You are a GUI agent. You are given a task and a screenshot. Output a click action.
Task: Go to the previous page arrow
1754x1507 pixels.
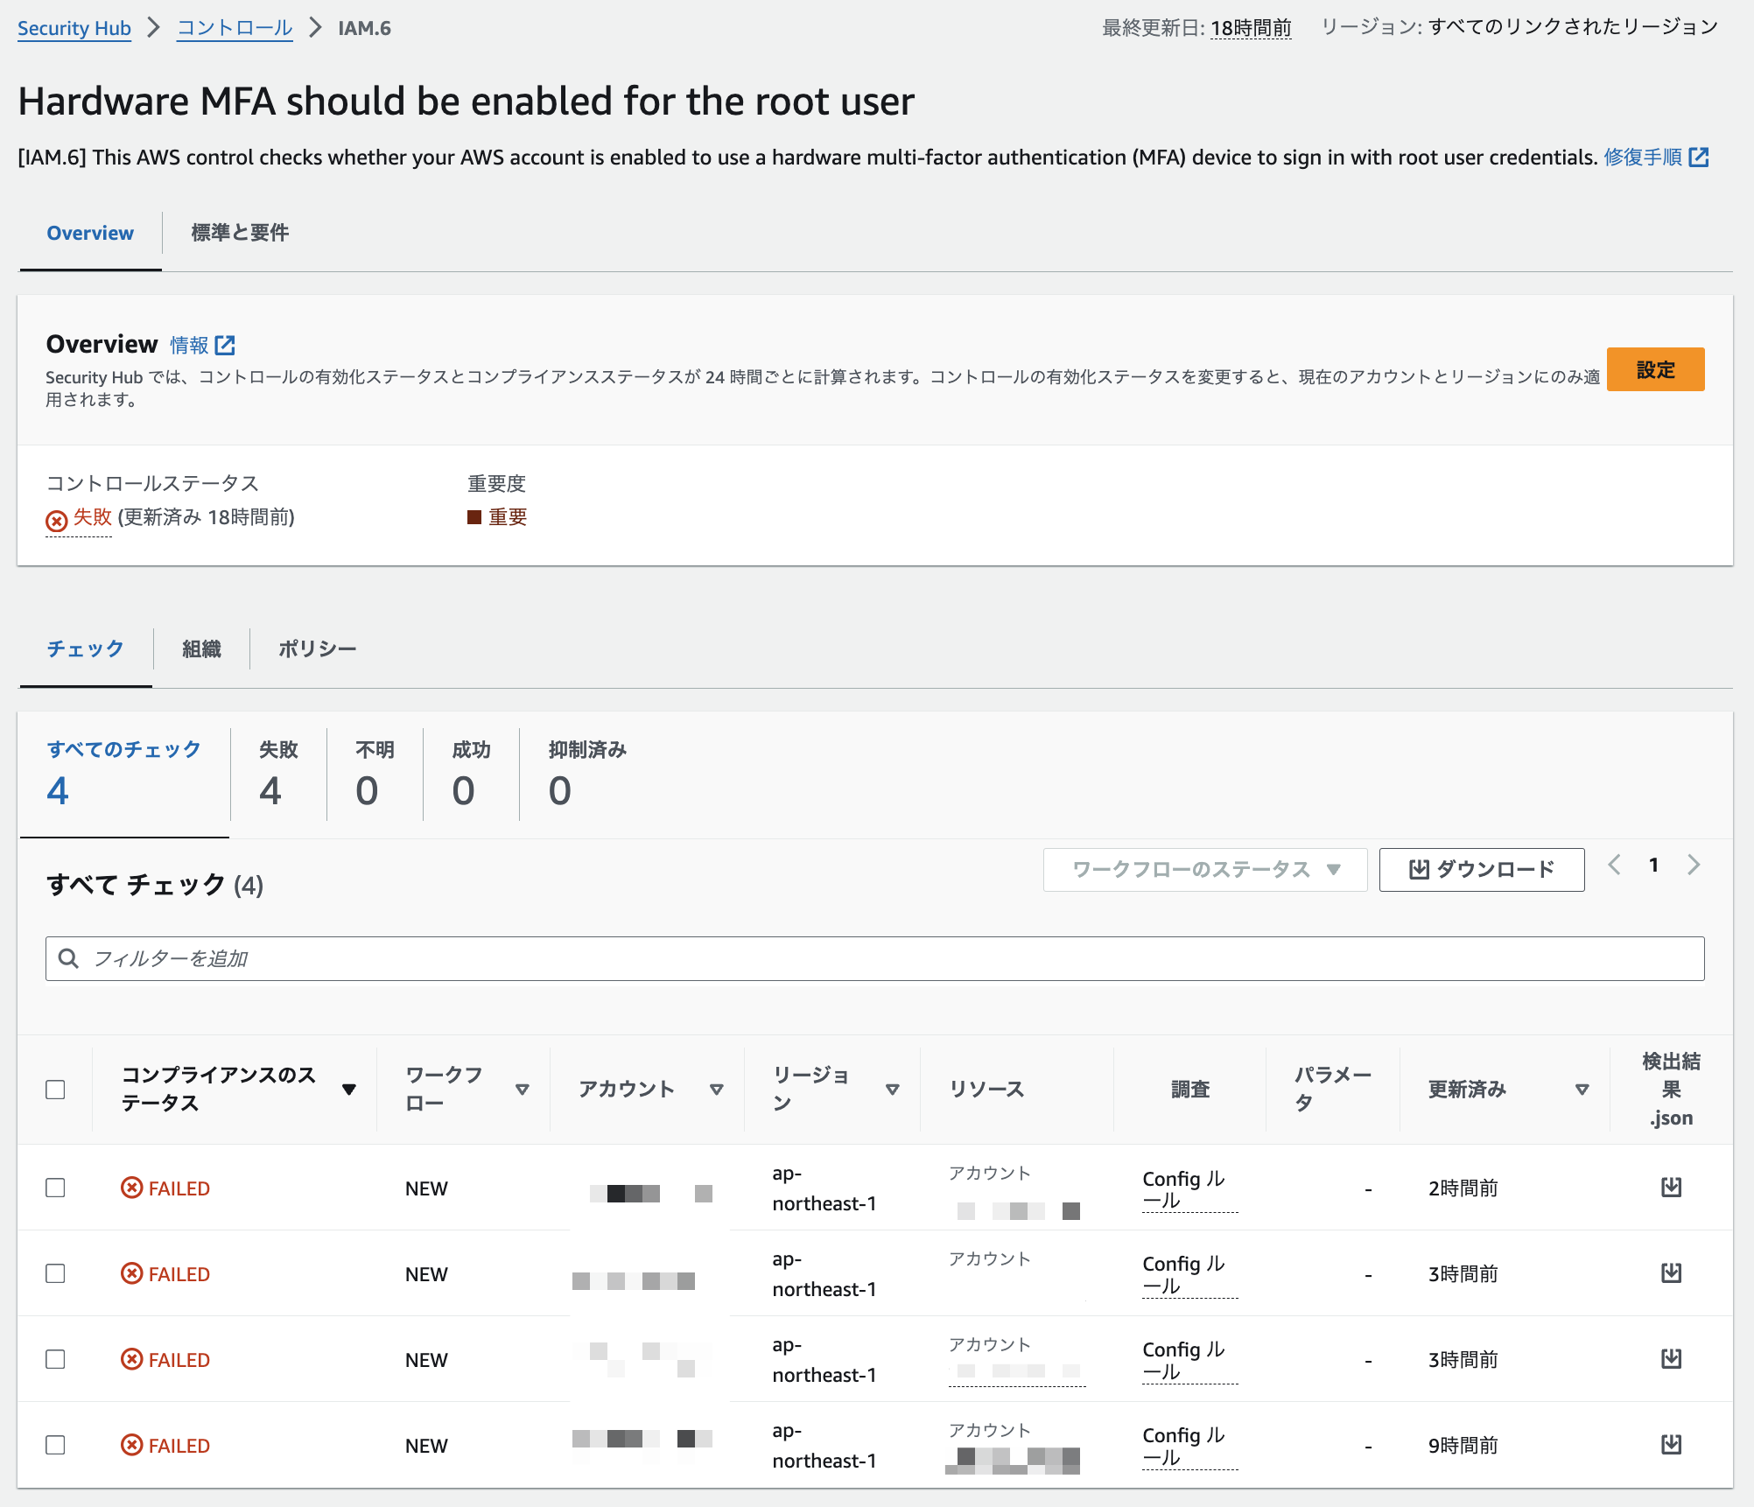[x=1615, y=865]
